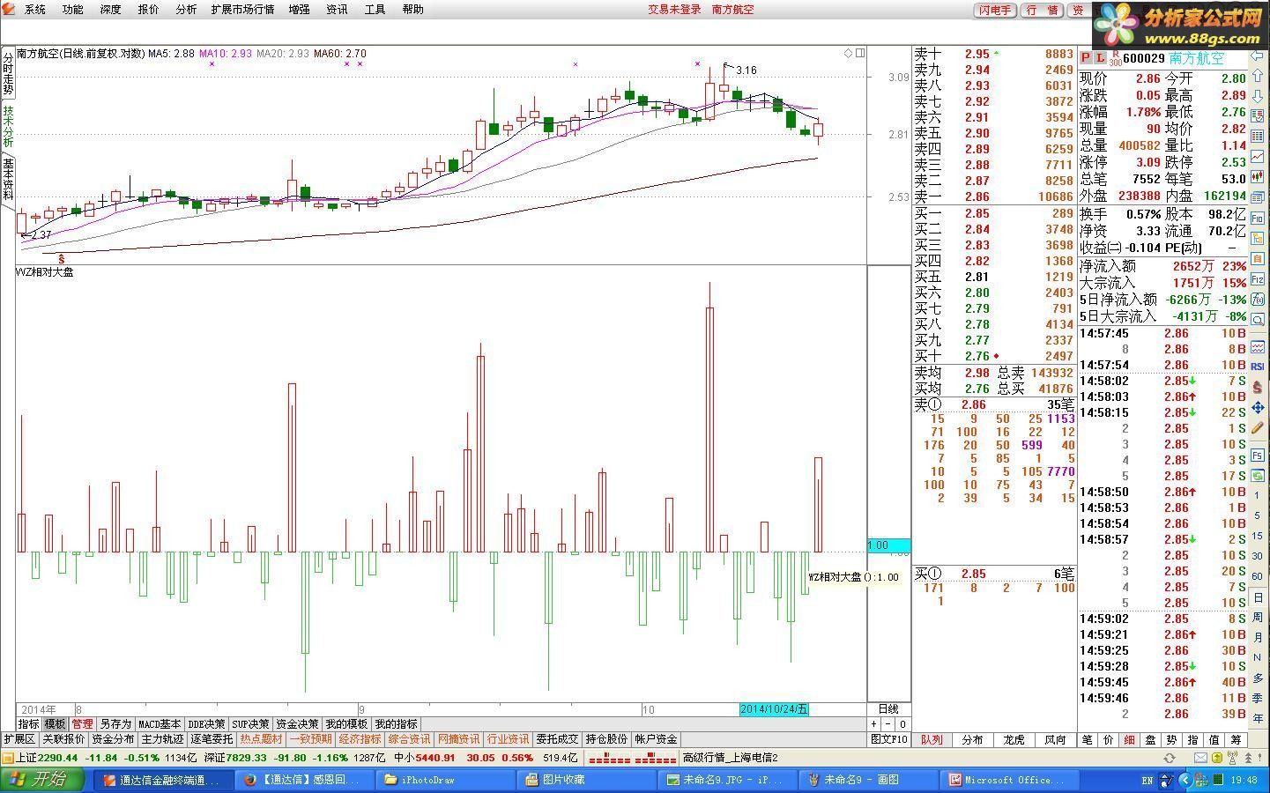Image resolution: width=1270 pixels, height=793 pixels.
Task: Click the up arrow icon in right toolbar
Action: coord(1258,77)
